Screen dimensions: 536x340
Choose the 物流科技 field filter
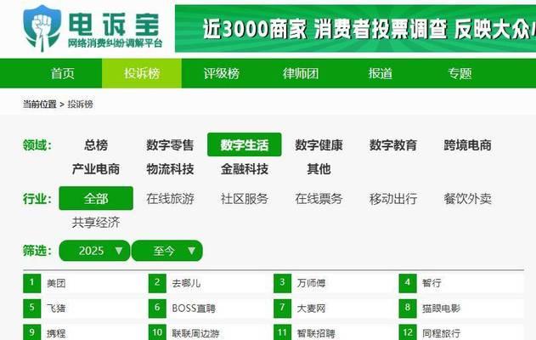(170, 169)
